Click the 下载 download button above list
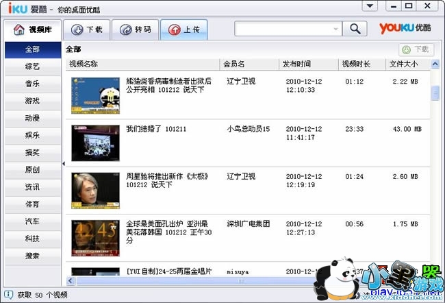Screen dimensions: 445x303 click(416, 50)
